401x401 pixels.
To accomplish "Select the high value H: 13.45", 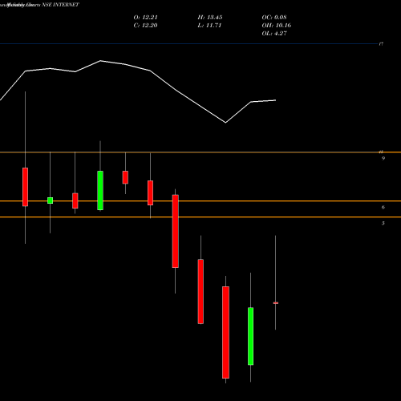I will 210,18.
